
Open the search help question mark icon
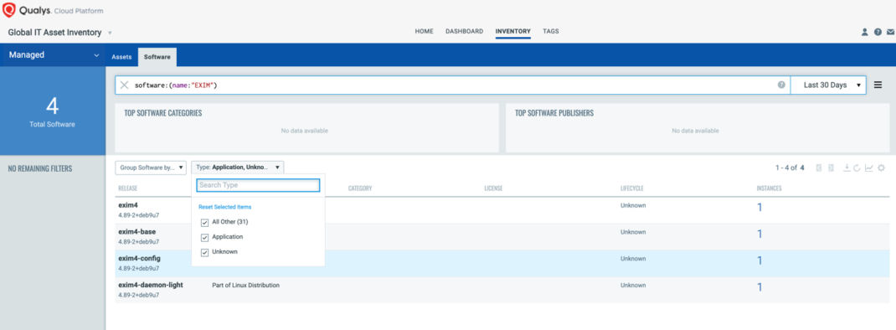[781, 85]
